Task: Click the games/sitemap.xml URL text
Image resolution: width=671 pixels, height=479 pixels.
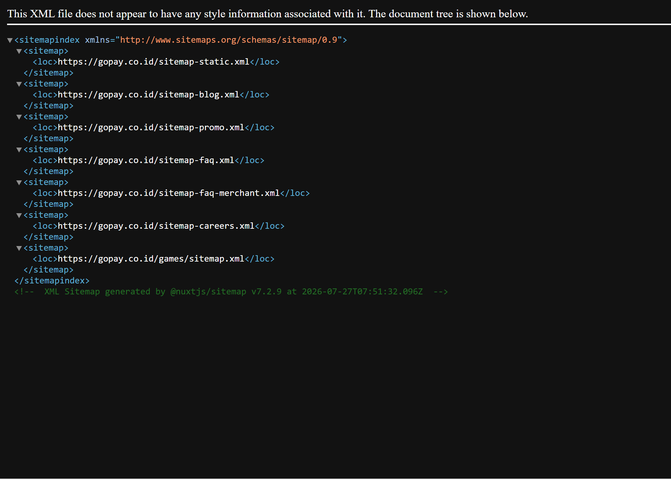Action: point(151,259)
